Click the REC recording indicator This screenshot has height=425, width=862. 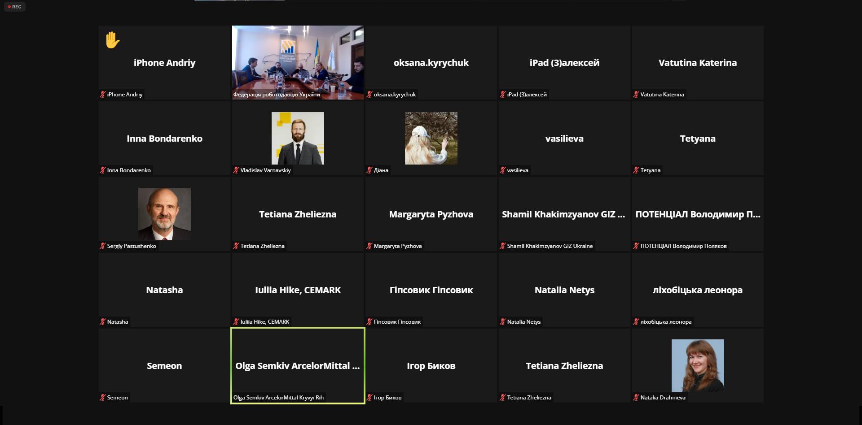pyautogui.click(x=15, y=7)
